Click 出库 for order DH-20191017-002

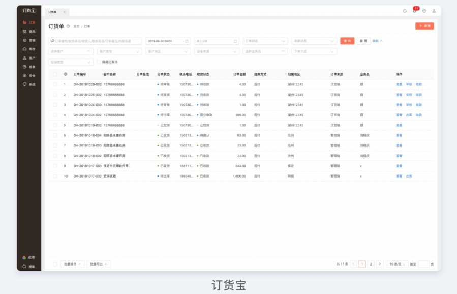click(x=409, y=176)
